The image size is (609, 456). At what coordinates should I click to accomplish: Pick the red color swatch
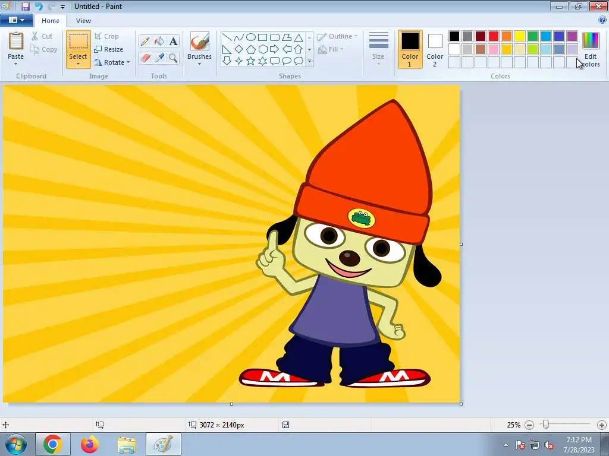coord(494,36)
